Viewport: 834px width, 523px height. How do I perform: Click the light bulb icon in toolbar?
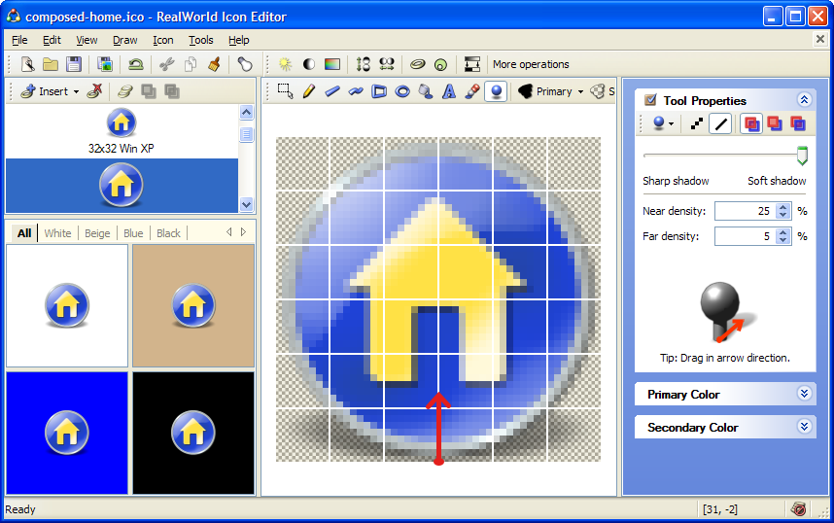pyautogui.click(x=245, y=64)
